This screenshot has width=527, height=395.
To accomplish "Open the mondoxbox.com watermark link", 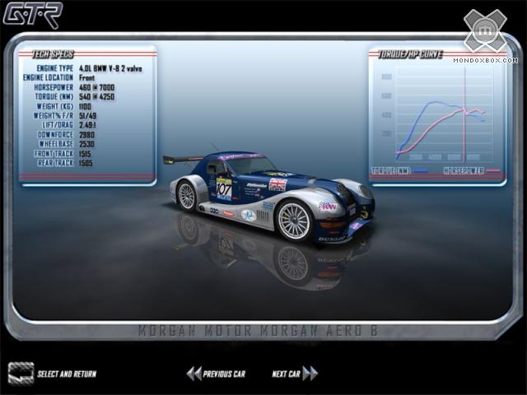I will tap(491, 60).
